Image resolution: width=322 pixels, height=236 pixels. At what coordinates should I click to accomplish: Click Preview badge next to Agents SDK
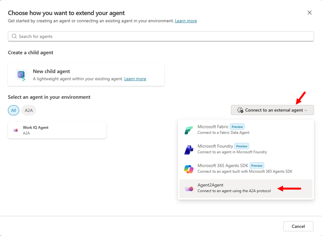[257, 165]
